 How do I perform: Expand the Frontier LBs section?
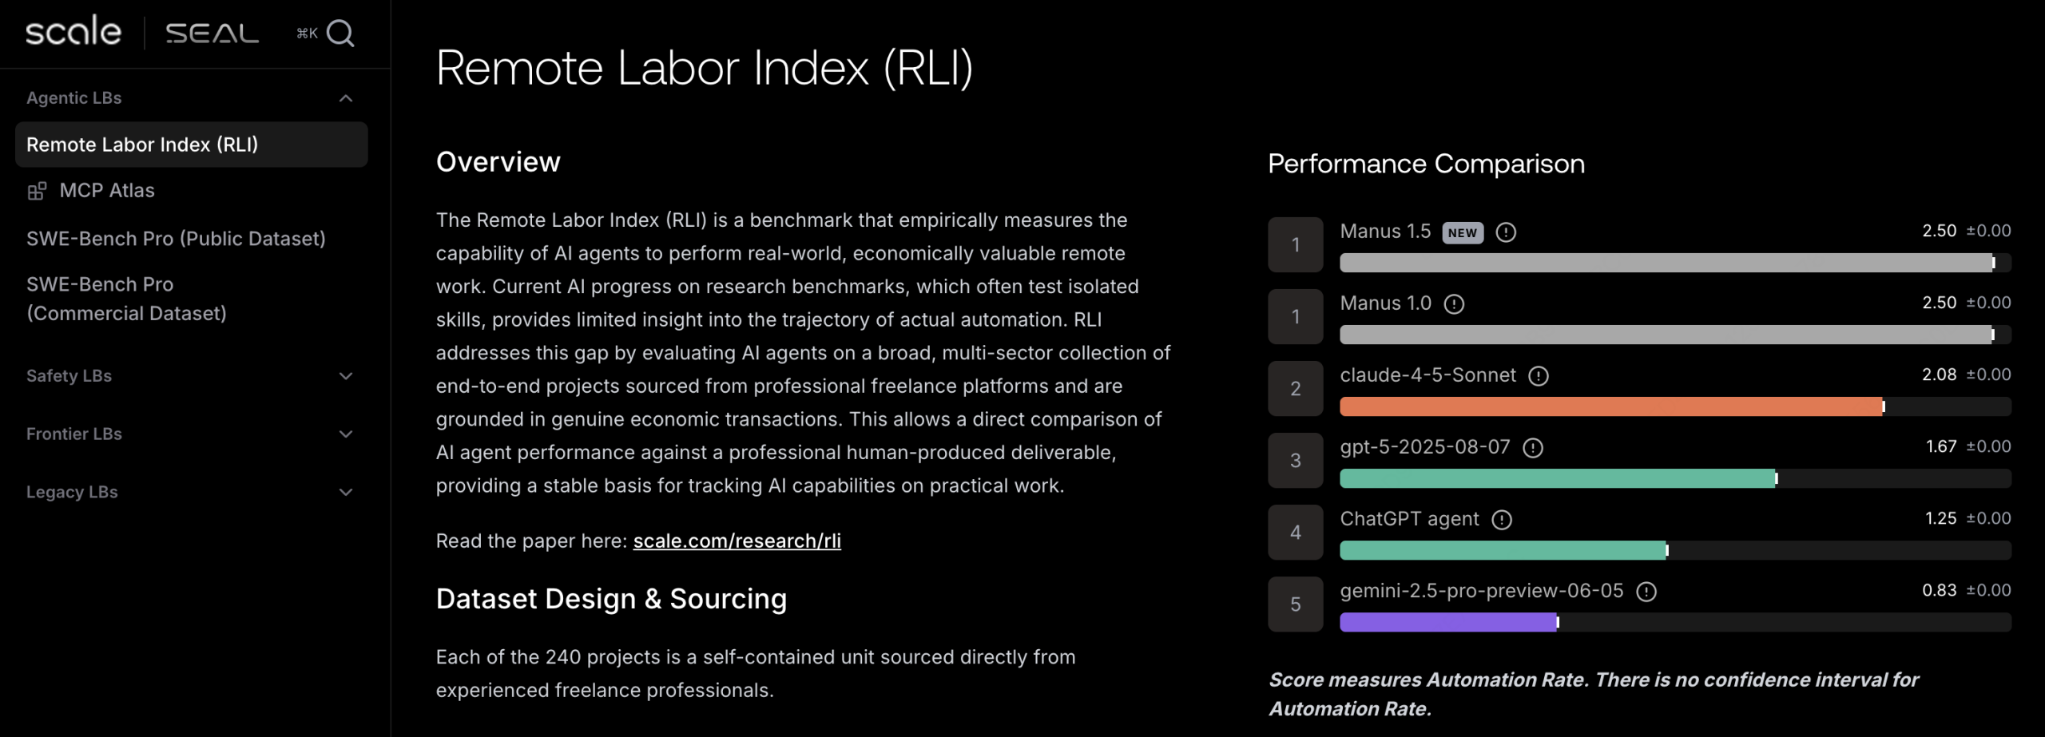click(346, 434)
